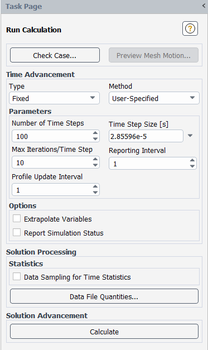Increase Number of Time Steps value
Screen dimensions: 208x350
pos(95,133)
